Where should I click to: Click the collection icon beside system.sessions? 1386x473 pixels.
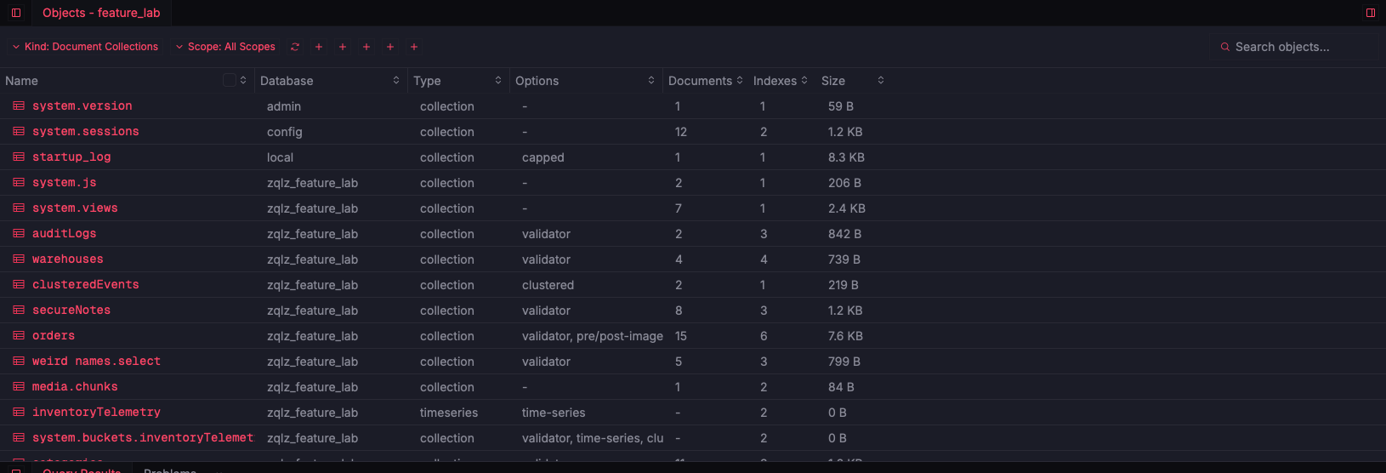pyautogui.click(x=19, y=132)
